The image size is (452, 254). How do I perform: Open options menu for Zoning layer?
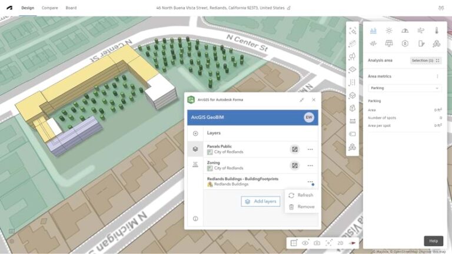coord(310,166)
